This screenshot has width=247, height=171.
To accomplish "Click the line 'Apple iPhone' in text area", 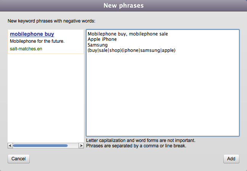I will pos(102,39).
